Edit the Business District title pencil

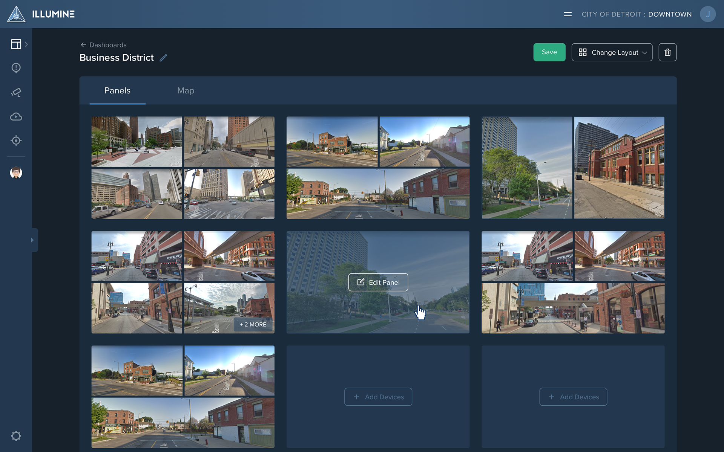[163, 58]
